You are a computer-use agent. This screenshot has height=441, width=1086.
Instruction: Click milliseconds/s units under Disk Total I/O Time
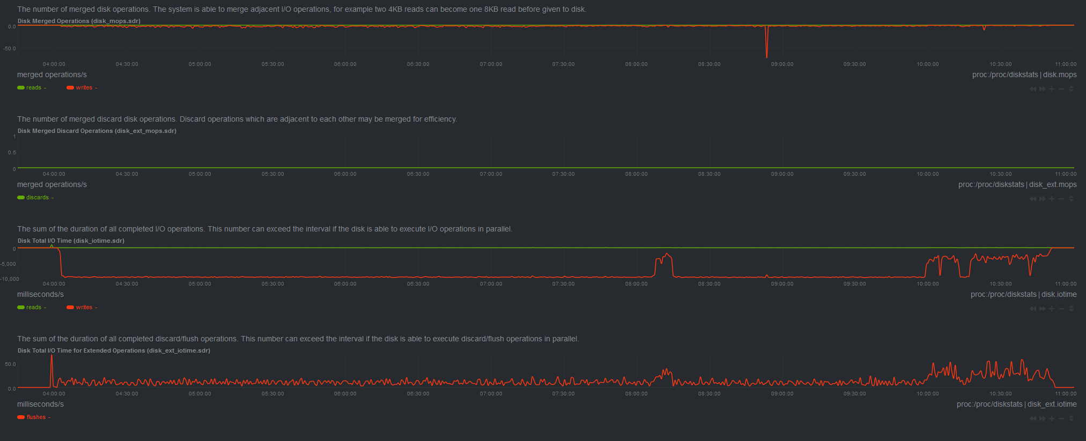(x=40, y=295)
